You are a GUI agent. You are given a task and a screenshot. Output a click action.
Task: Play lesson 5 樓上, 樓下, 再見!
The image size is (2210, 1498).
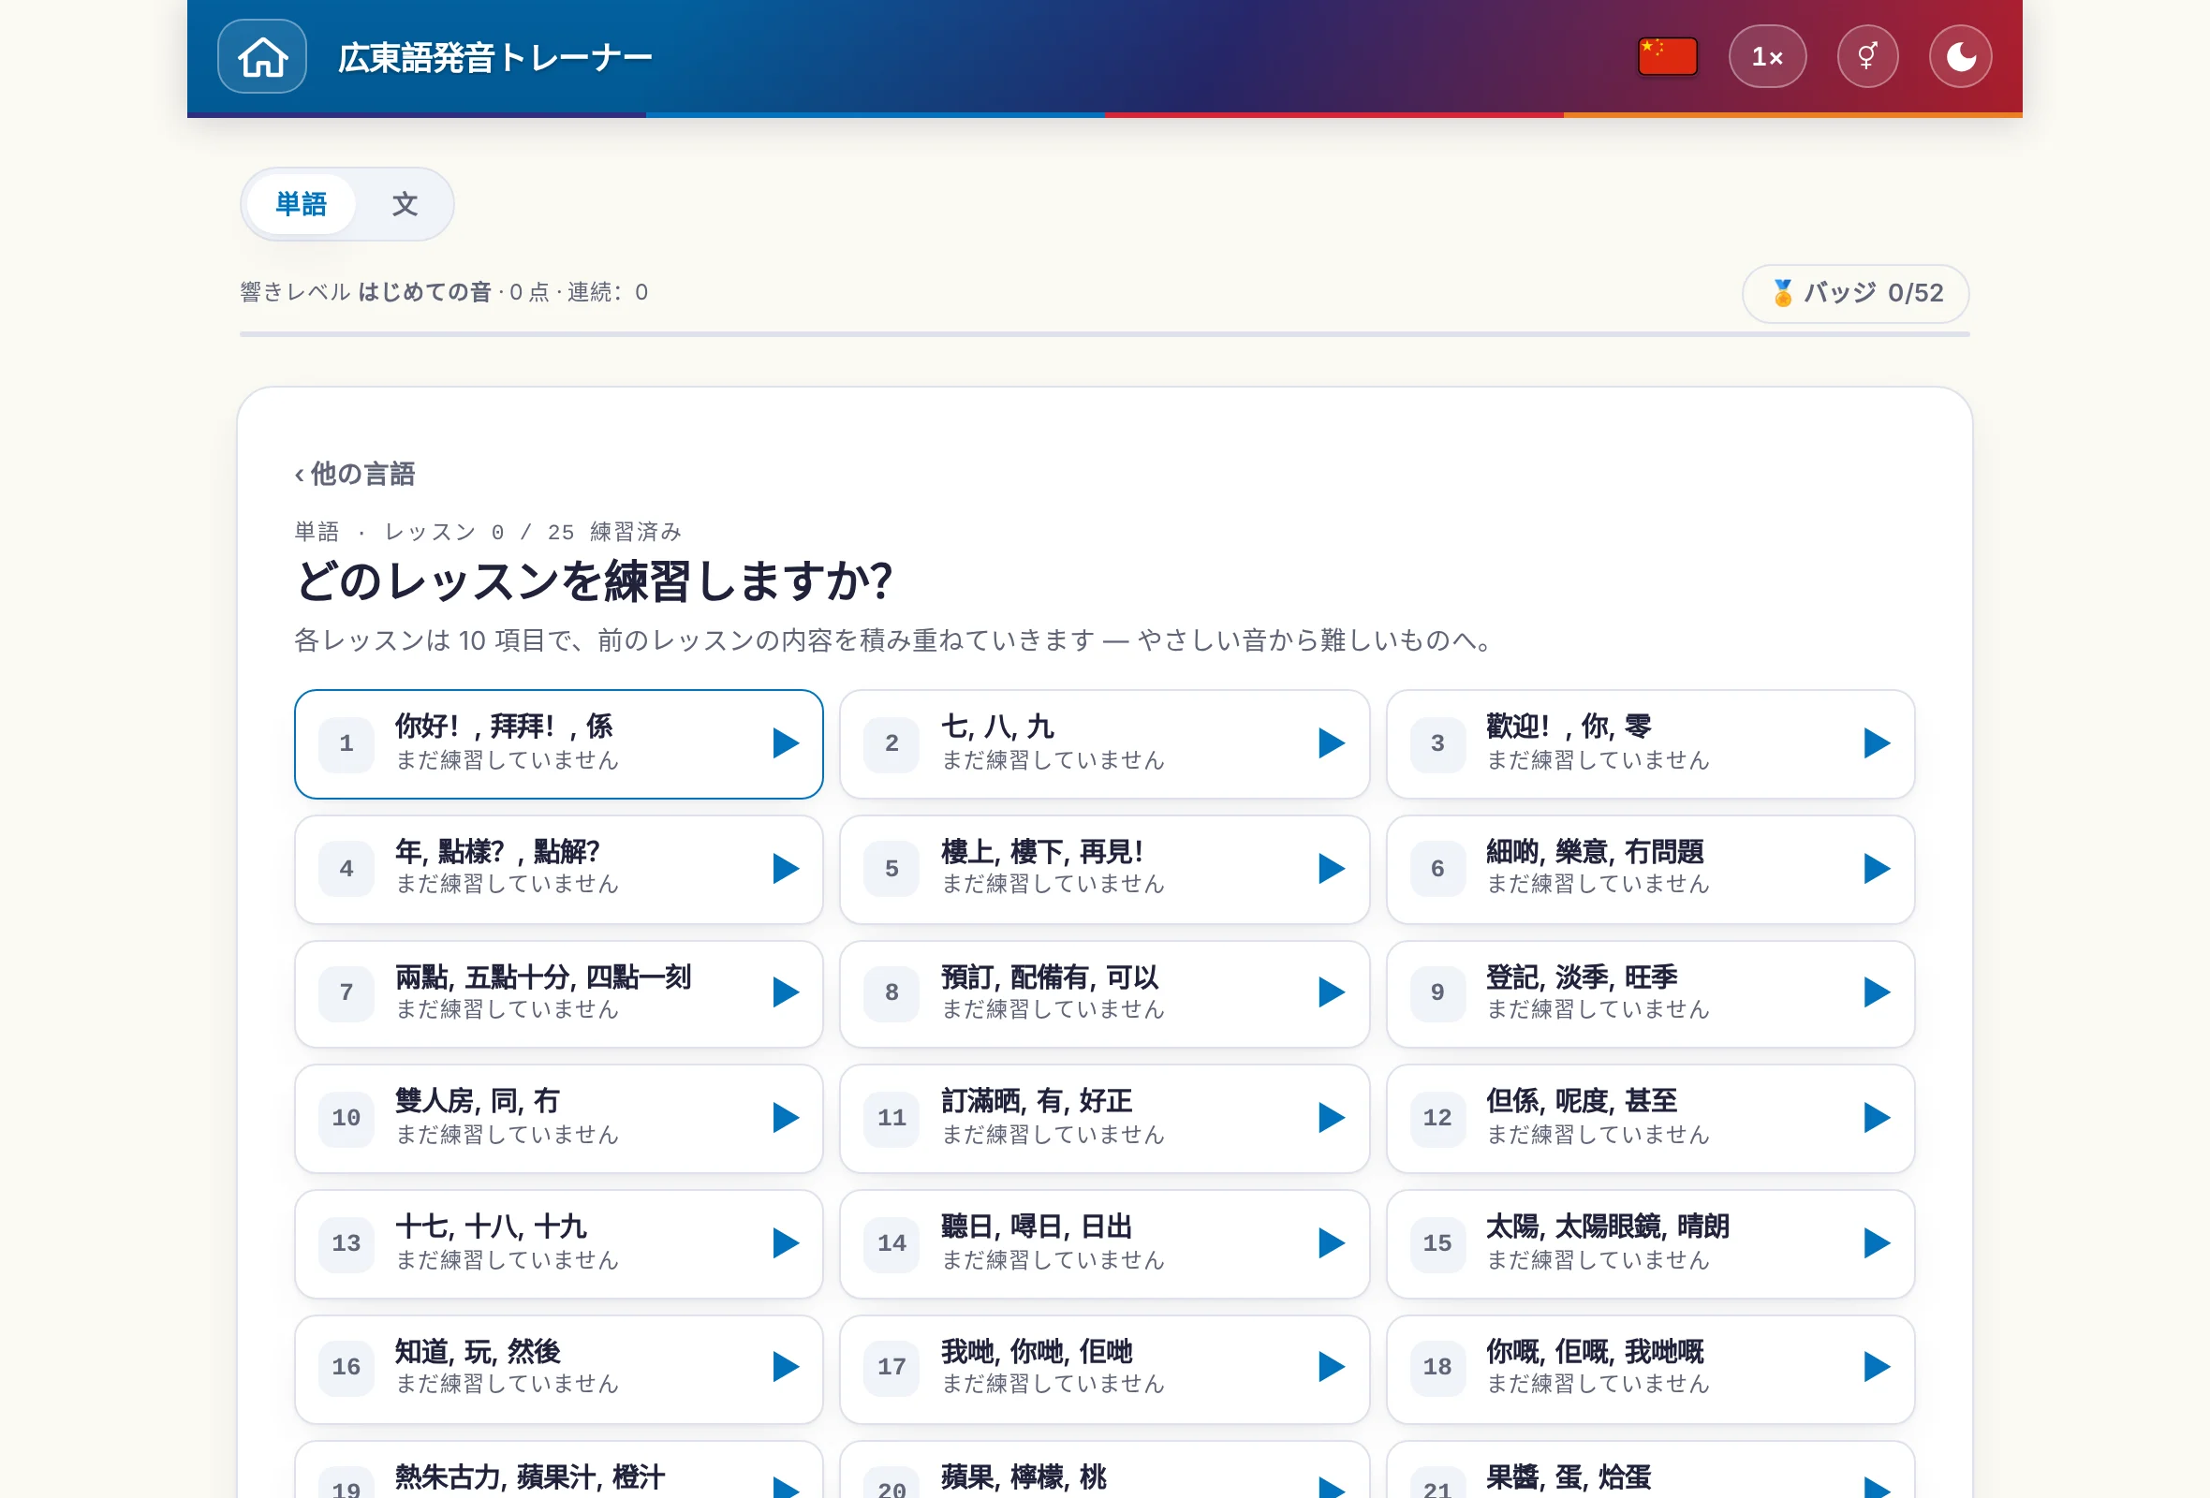[x=1332, y=869]
